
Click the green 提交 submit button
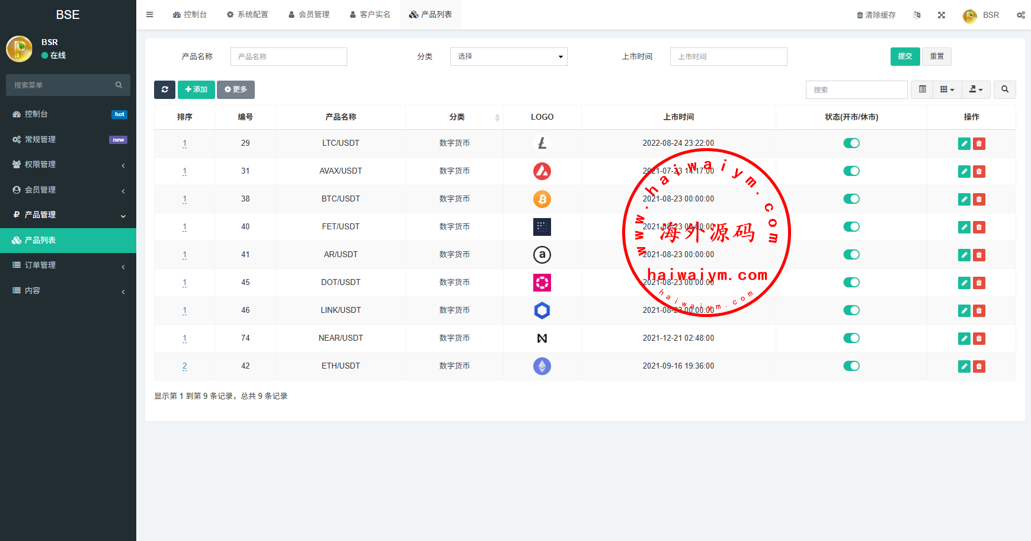905,56
